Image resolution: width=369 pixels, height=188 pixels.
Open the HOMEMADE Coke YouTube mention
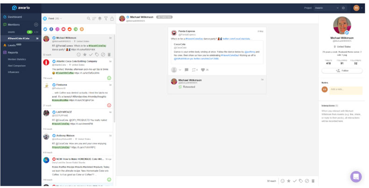(x=78, y=169)
